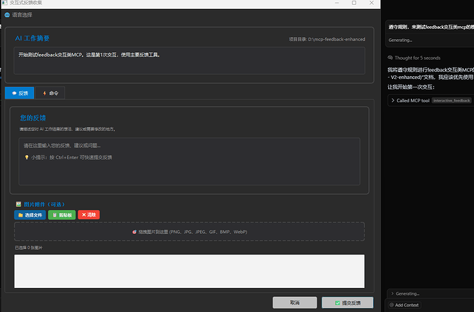The height and width of the screenshot is (312, 474).
Task: Click the checkmark icon on 提交反馈 button
Action: 337,303
